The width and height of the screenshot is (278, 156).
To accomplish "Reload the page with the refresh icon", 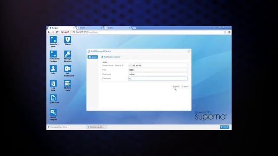I will point(57,32).
